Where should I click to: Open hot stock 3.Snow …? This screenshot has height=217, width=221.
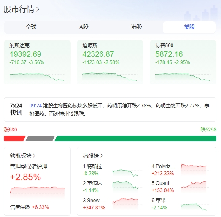pyautogui.click(x=94, y=201)
